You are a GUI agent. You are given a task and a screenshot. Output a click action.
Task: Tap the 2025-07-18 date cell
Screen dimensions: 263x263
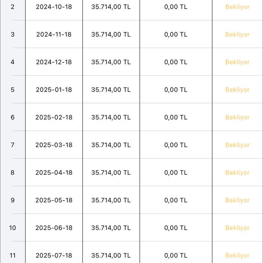click(x=54, y=255)
